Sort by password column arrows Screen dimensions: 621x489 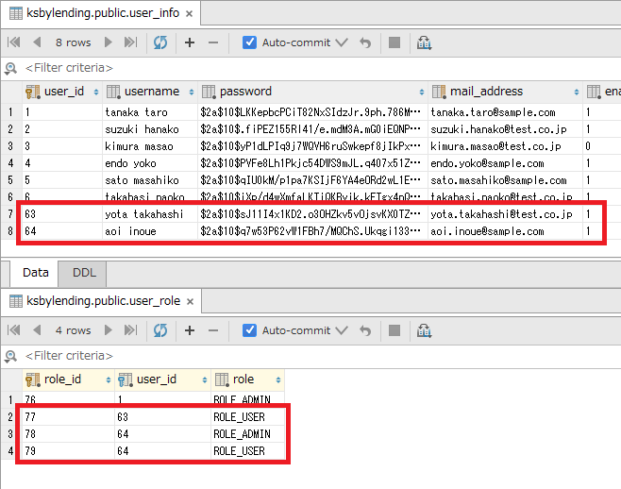422,92
